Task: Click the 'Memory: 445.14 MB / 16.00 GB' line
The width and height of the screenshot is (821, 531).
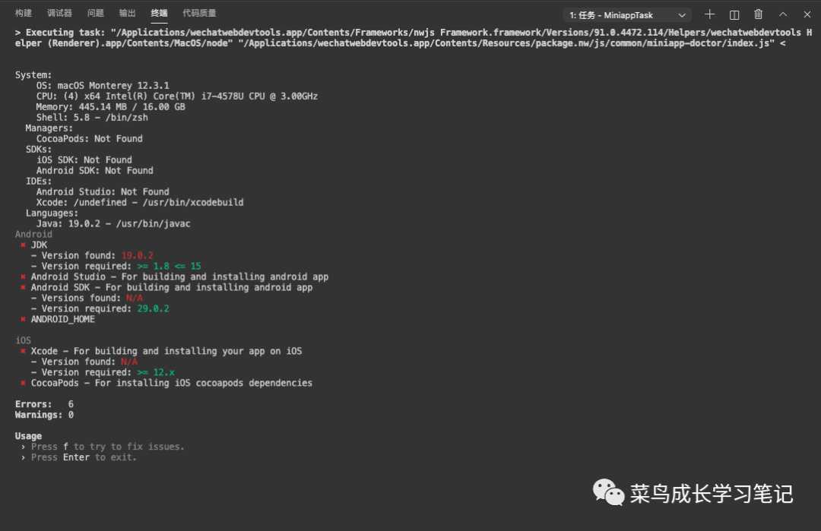Action: tap(110, 106)
